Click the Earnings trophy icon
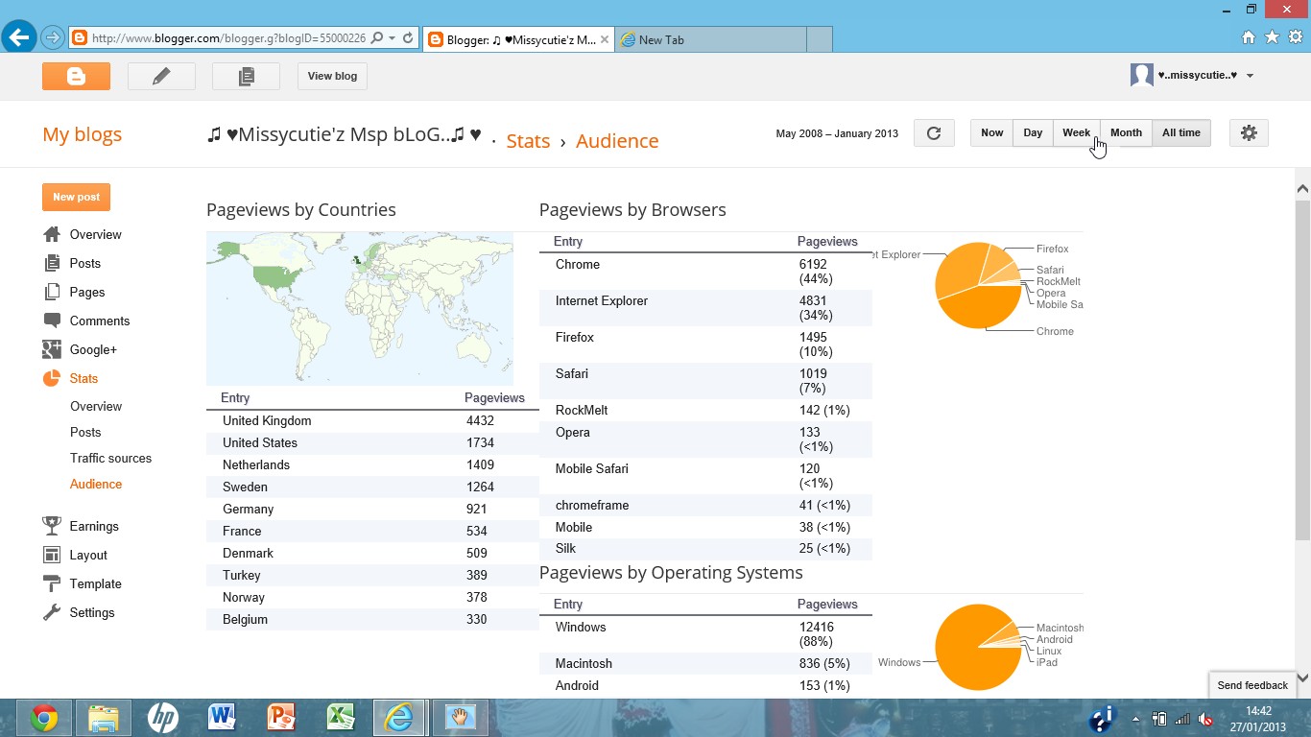Screen dimensions: 1311x737 pyautogui.click(x=52, y=526)
